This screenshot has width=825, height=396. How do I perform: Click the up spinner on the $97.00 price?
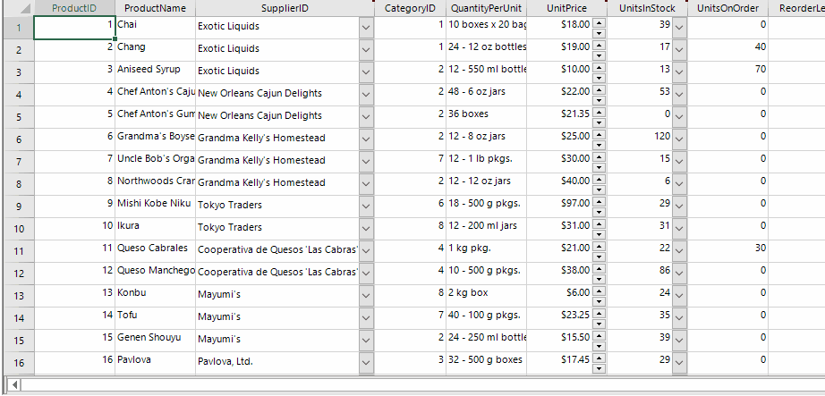pos(598,201)
